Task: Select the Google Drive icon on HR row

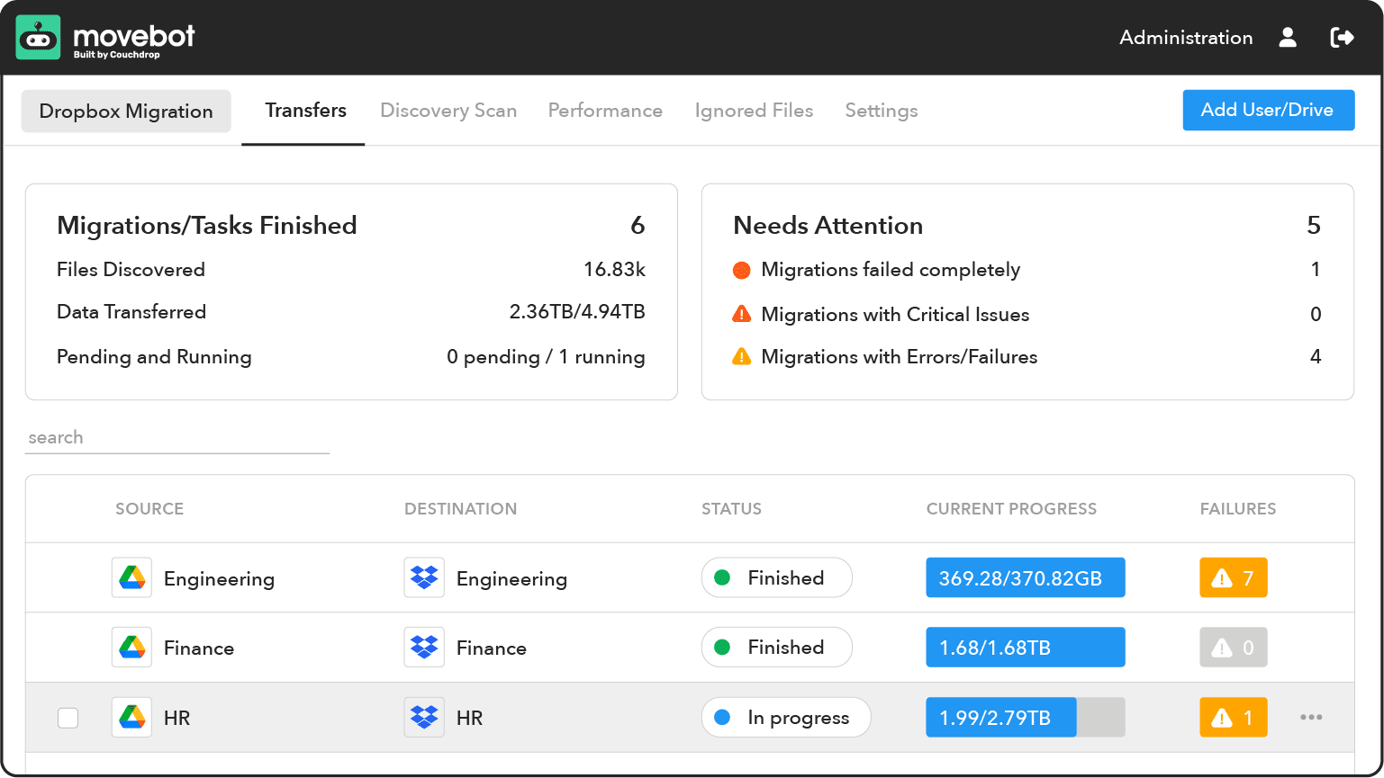Action: pos(131,717)
